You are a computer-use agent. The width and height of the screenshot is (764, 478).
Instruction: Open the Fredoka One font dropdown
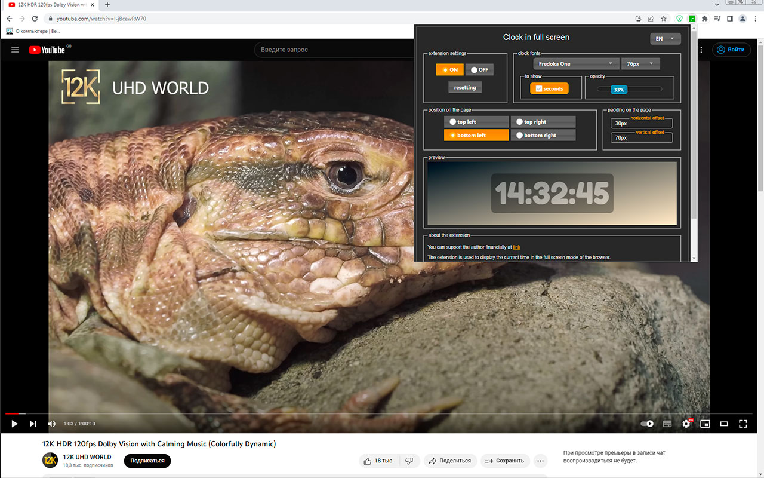[576, 63]
